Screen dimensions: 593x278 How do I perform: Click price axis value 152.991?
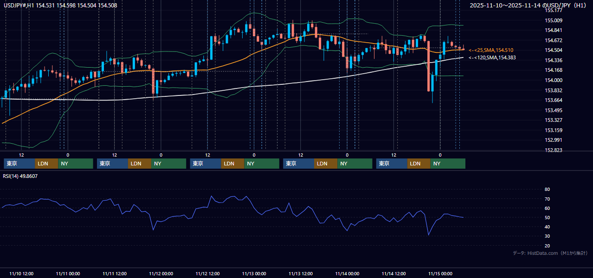(553, 140)
